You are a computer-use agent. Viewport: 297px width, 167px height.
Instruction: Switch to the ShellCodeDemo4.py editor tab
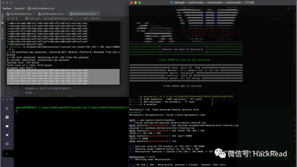coord(52,14)
